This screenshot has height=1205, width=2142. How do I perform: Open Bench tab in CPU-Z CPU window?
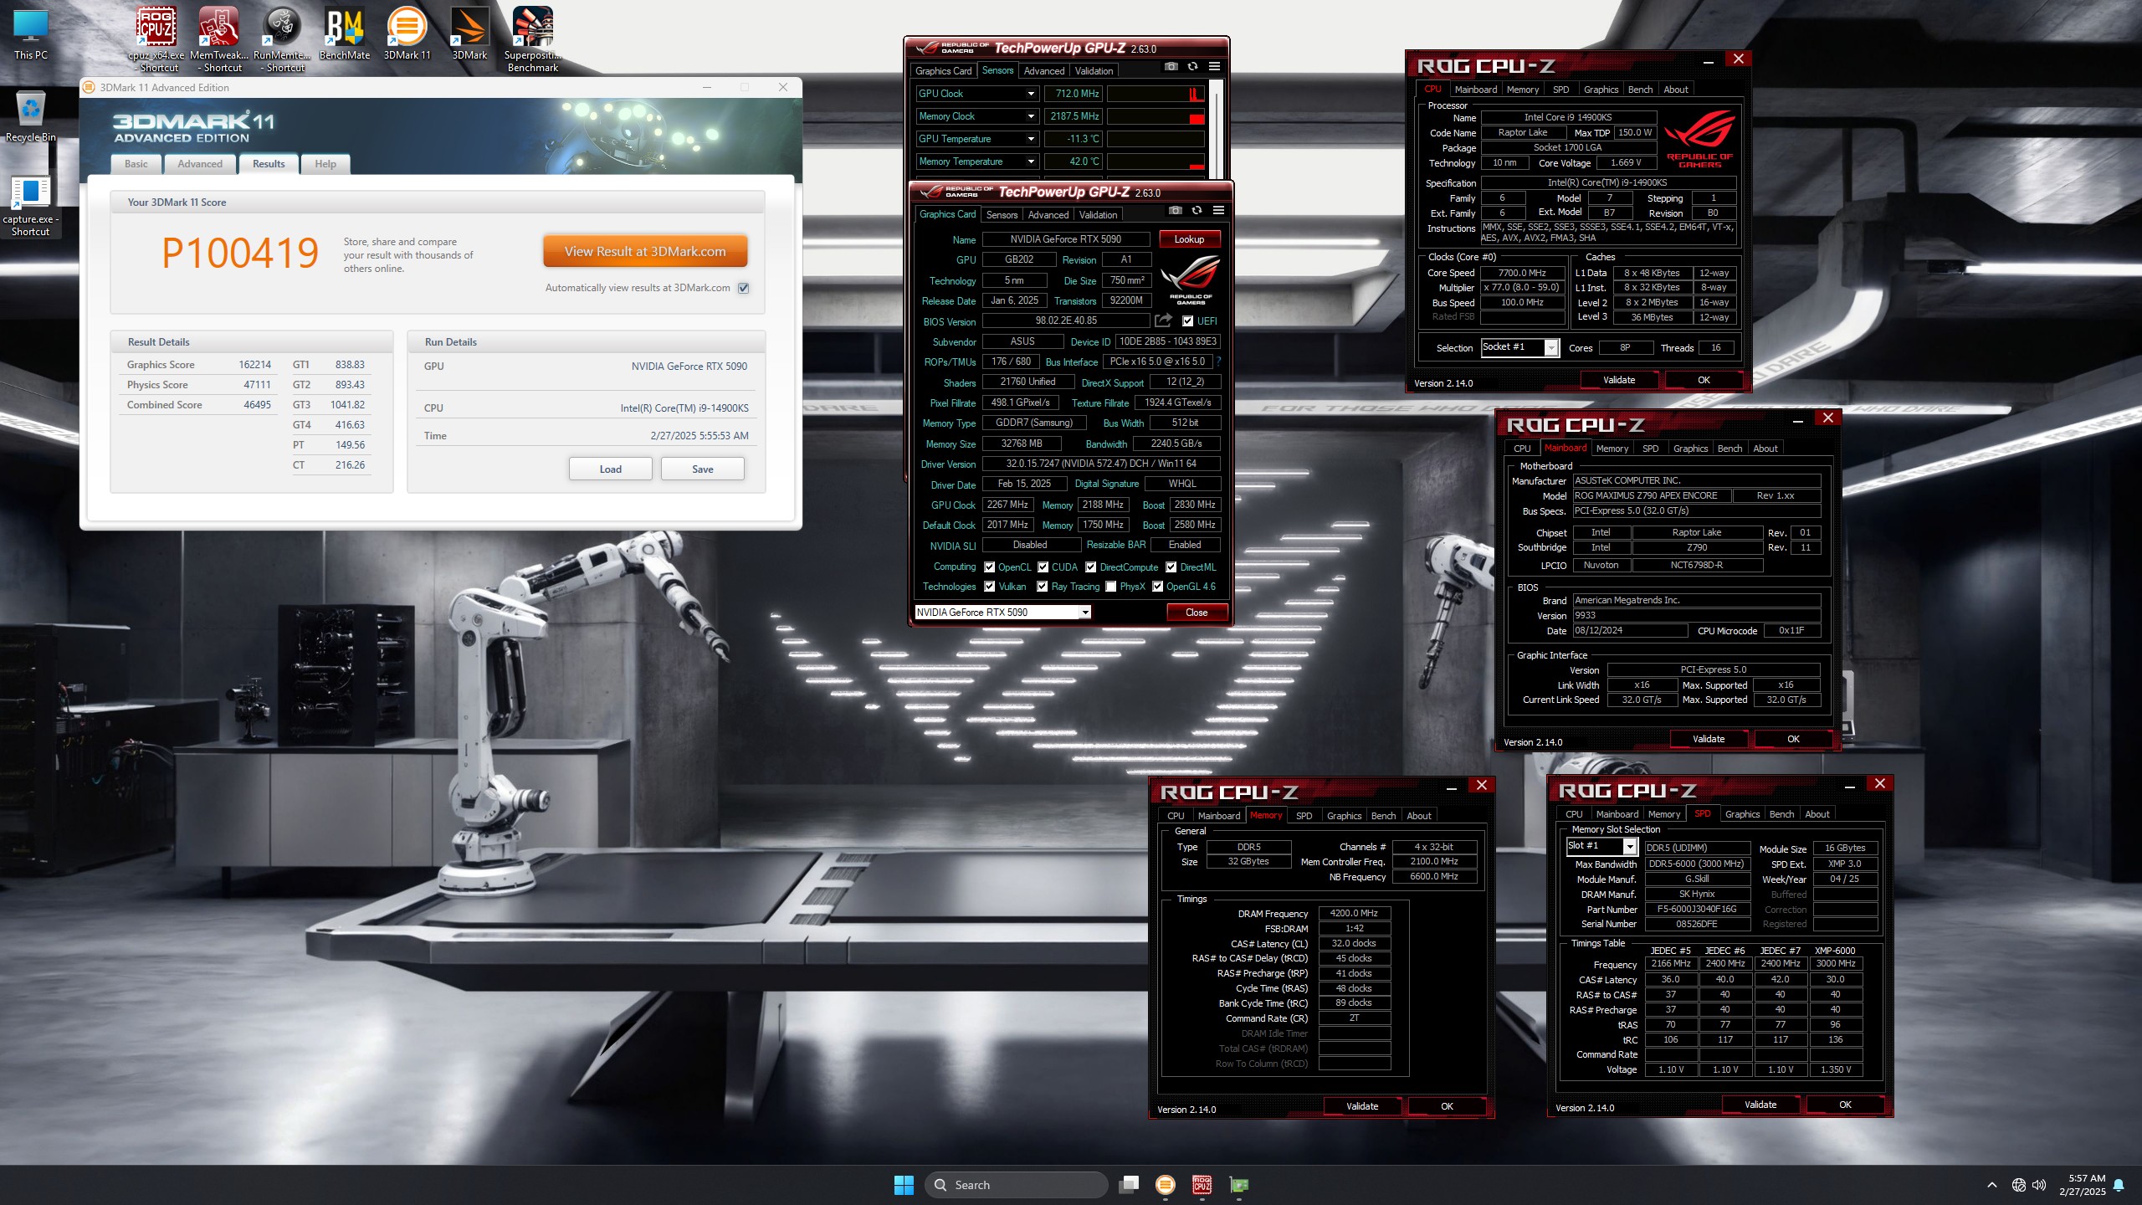(1640, 90)
